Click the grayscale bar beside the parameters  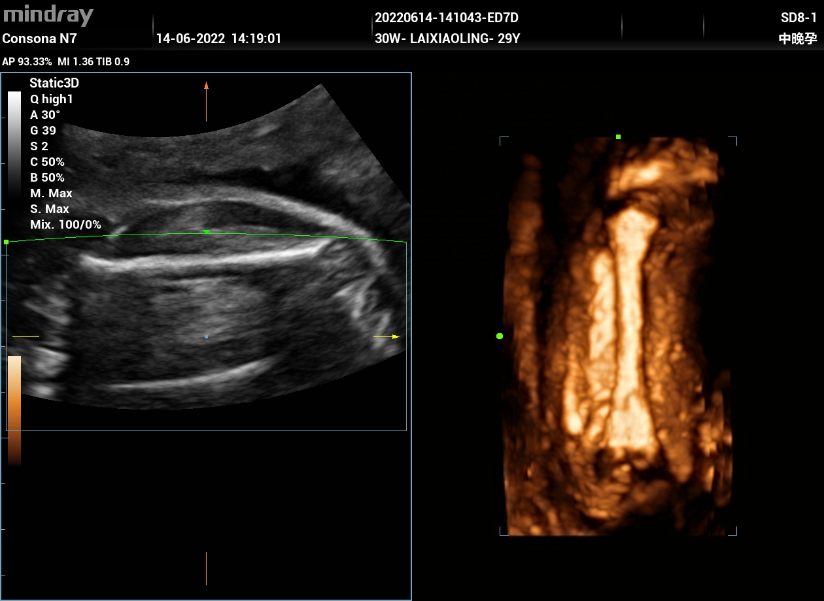point(14,144)
